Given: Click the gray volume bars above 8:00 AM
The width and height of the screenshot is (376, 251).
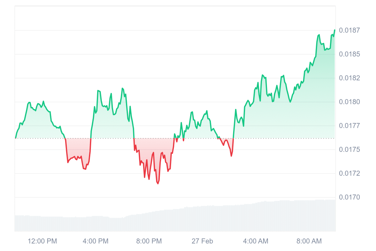Looking at the screenshot, I should [309, 216].
